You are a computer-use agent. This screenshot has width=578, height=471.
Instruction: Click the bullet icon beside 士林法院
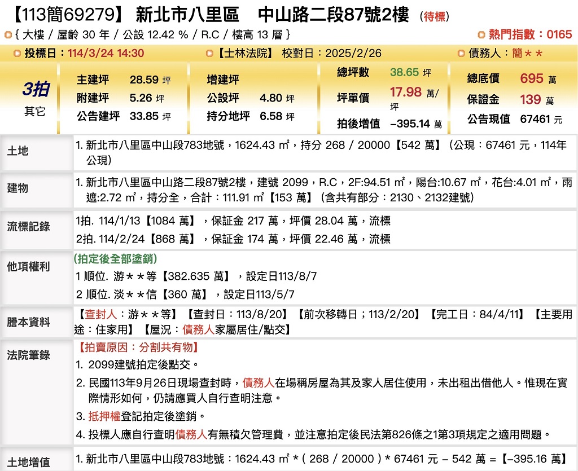tap(209, 54)
